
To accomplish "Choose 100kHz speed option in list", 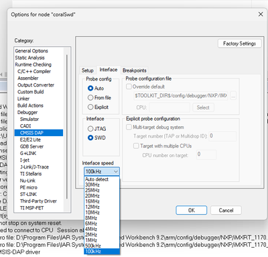I will [102, 252].
